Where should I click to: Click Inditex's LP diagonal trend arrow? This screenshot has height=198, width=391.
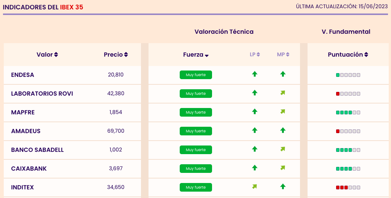pyautogui.click(x=255, y=186)
